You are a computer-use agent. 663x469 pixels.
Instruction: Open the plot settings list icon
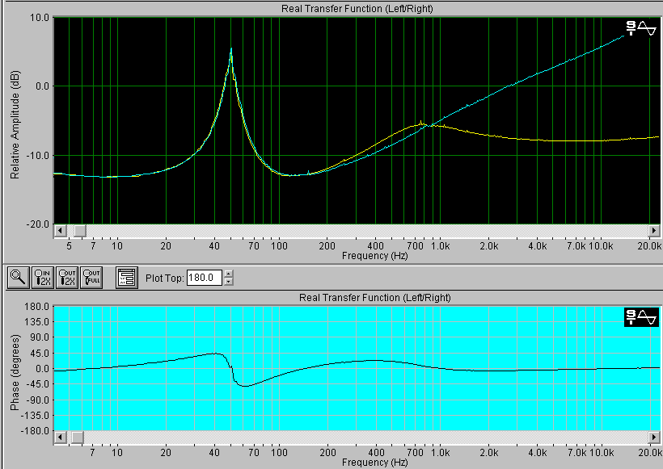(x=127, y=278)
